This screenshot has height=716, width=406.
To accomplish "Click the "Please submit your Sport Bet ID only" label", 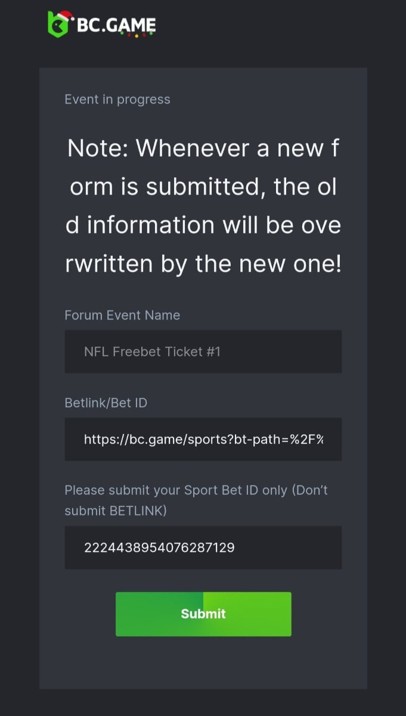I will 196,490.
